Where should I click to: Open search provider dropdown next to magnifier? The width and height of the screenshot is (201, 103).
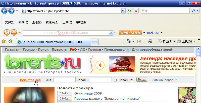[197, 11]
